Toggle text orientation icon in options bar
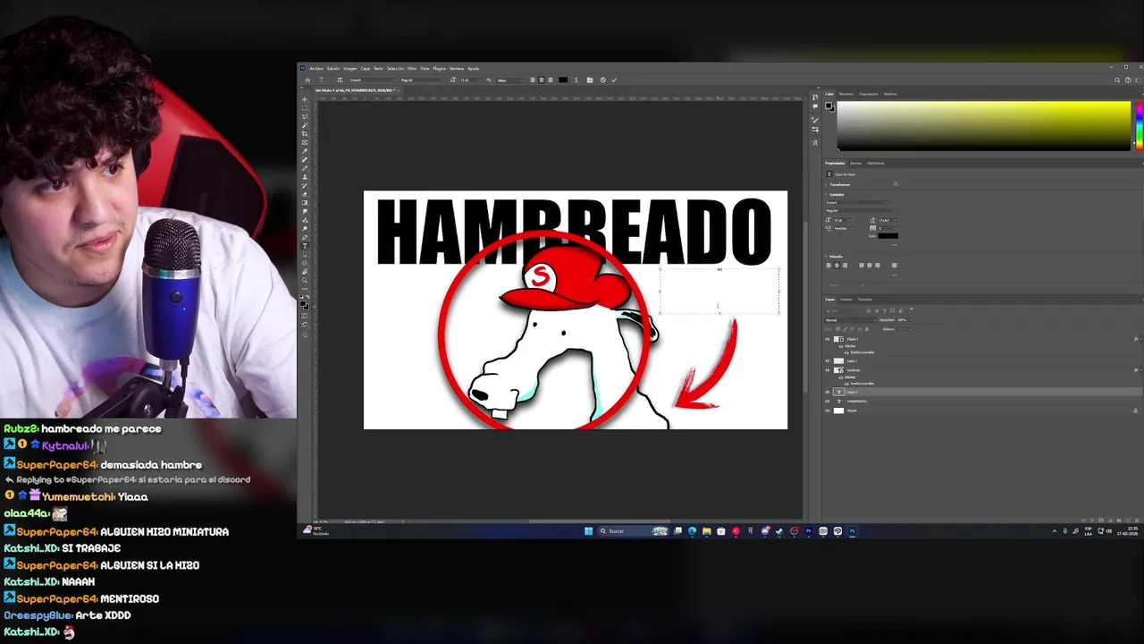This screenshot has height=644, width=1144. (x=340, y=80)
